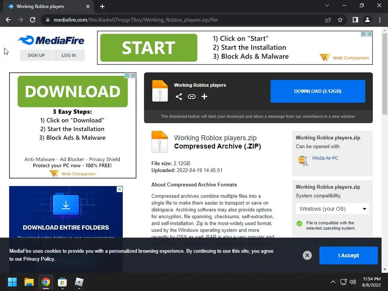The width and height of the screenshot is (388, 291).
Task: Expand the Windows (your OS) dropdown
Action: (332, 209)
